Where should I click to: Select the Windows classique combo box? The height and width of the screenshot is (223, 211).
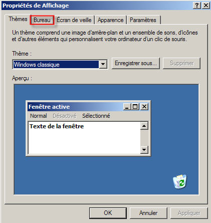(x=60, y=65)
